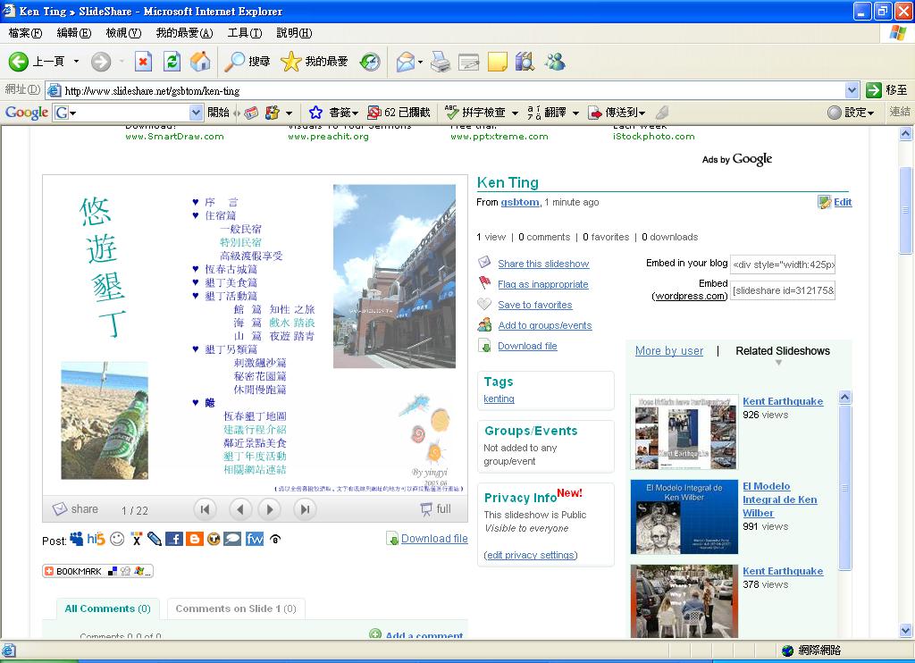915x663 pixels.
Task: Click the page scrollbar down arrow
Action: [906, 630]
